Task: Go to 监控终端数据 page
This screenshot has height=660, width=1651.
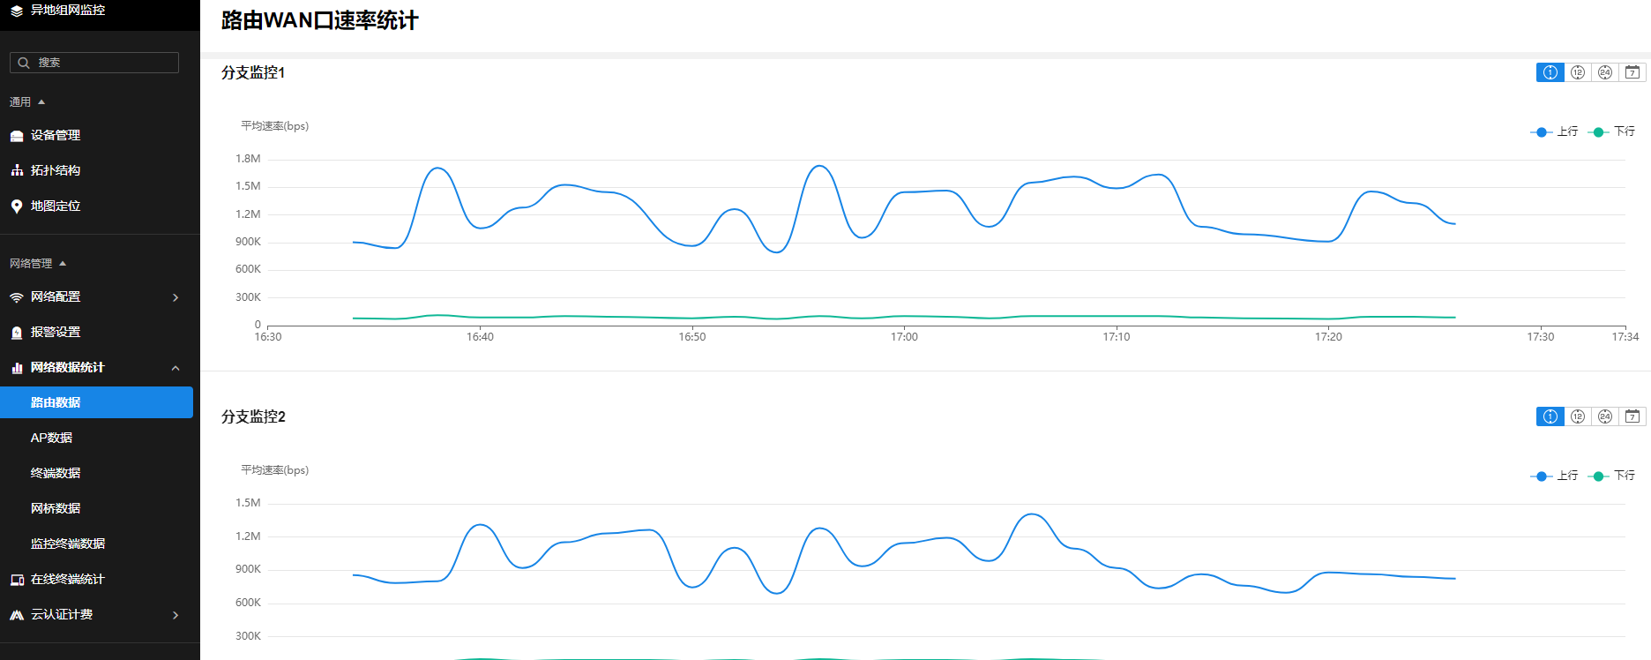Action: 68,544
